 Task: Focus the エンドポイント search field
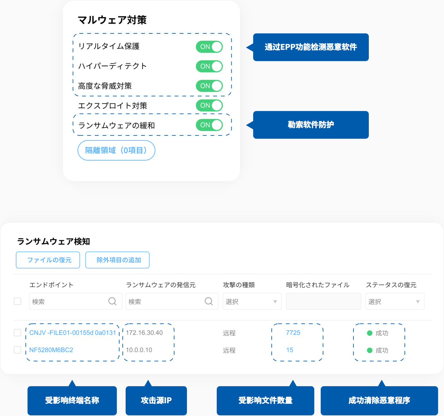75,301
